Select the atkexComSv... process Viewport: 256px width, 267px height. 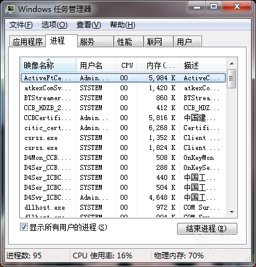coord(123,88)
